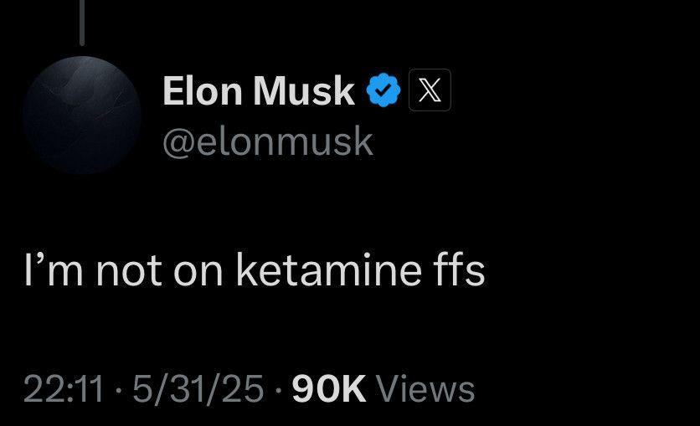
Task: Click the word "I'm" starting the post
Action: pyautogui.click(x=53, y=269)
